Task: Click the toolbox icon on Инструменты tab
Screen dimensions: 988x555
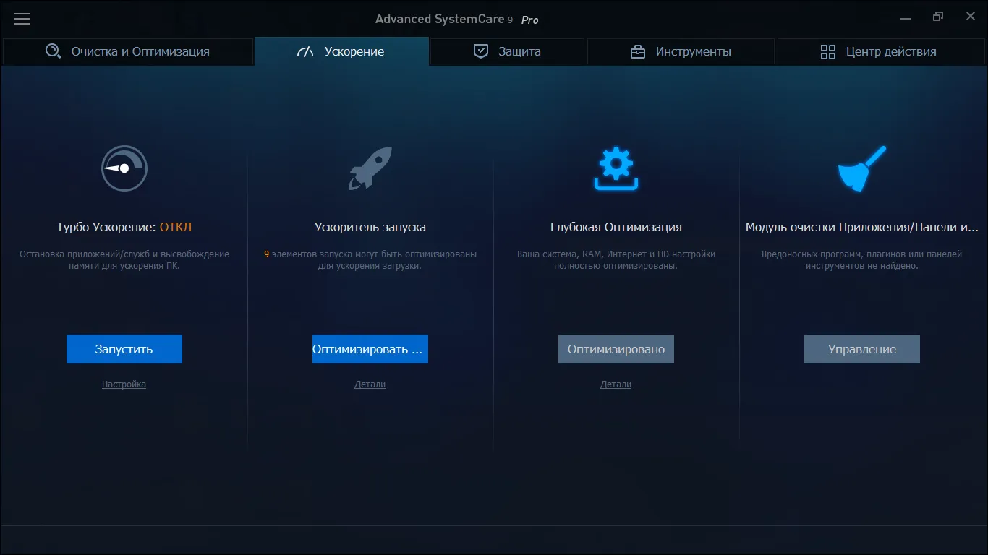Action: [x=638, y=51]
